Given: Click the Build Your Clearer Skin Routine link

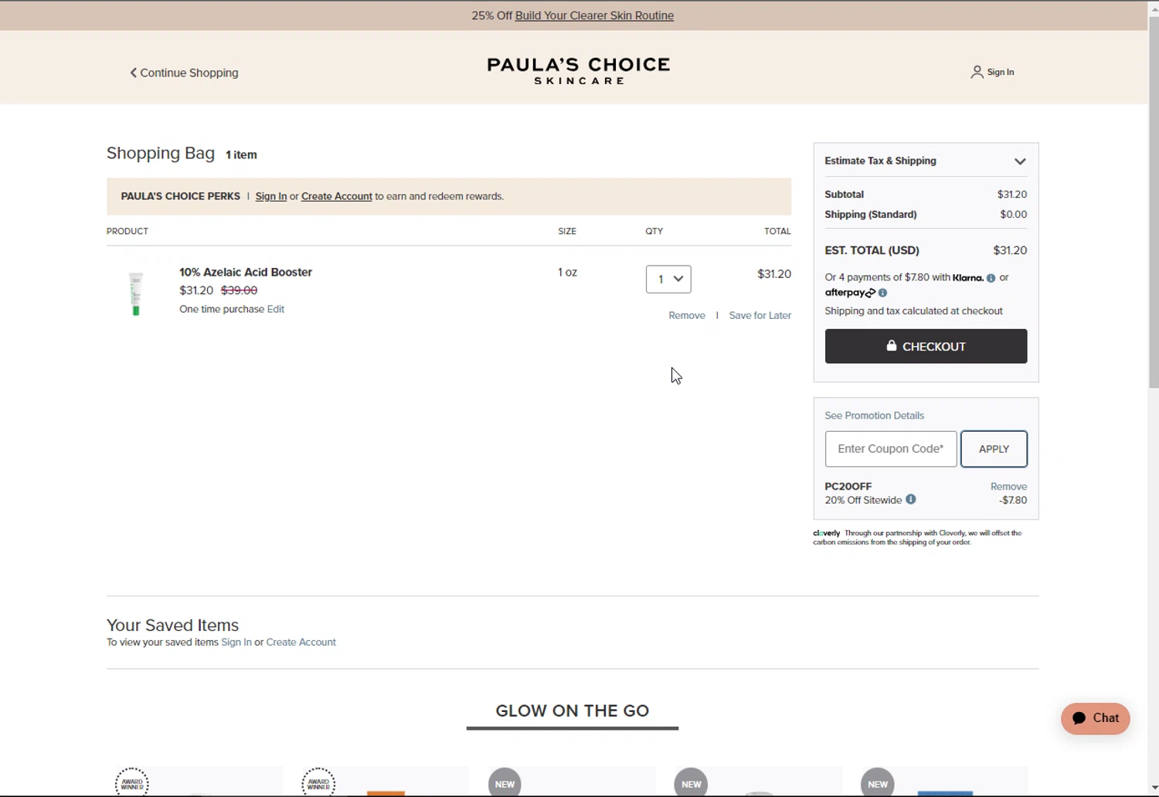Looking at the screenshot, I should 594,15.
